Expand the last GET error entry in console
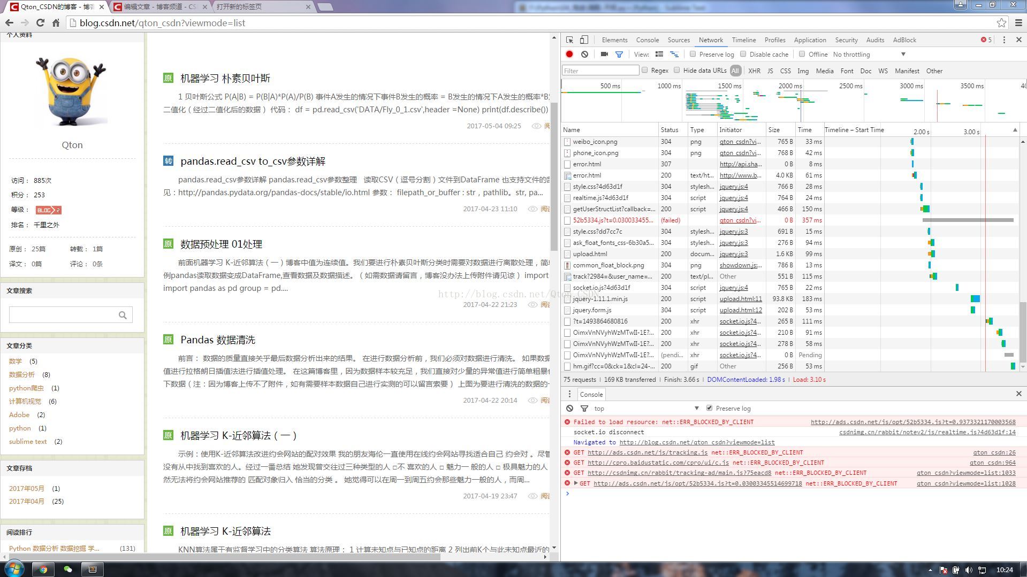The height and width of the screenshot is (577, 1027). [575, 483]
